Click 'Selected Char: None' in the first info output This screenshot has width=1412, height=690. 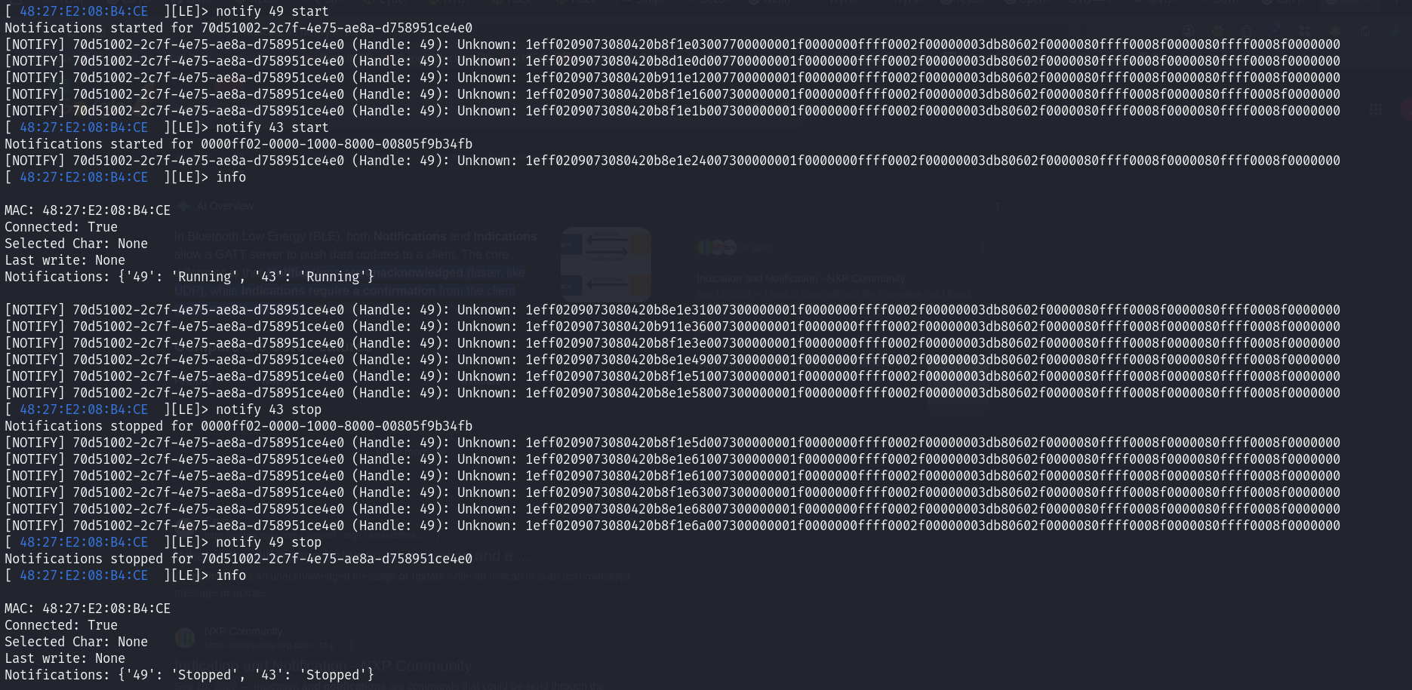pyautogui.click(x=76, y=244)
